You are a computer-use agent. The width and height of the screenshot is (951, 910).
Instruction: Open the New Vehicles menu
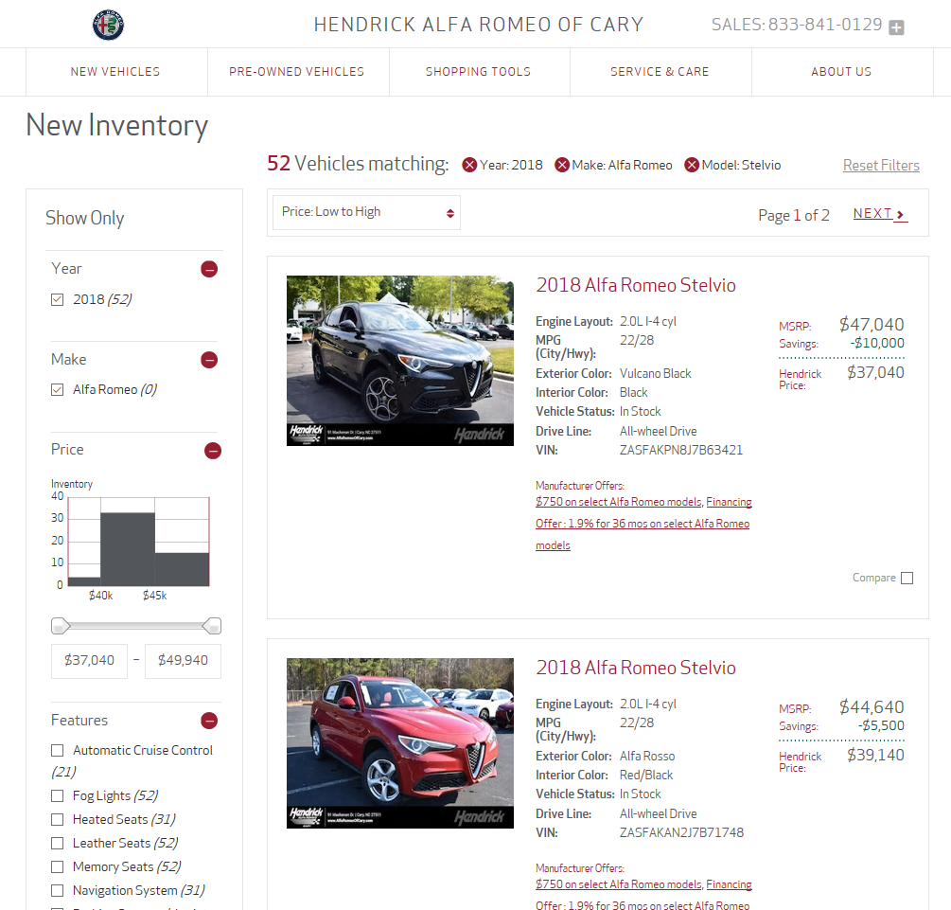(x=115, y=72)
